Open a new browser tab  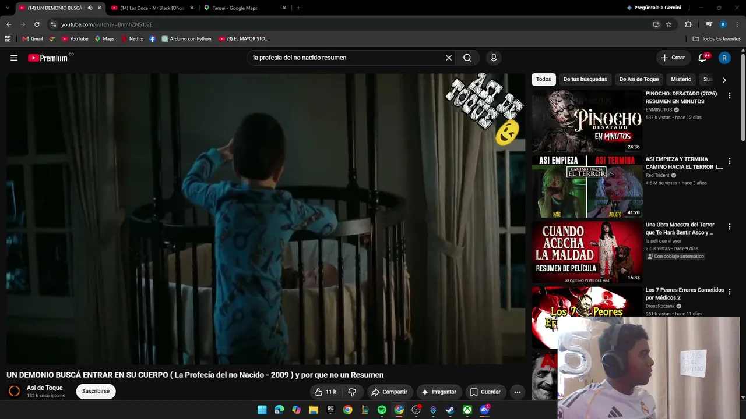(x=298, y=8)
